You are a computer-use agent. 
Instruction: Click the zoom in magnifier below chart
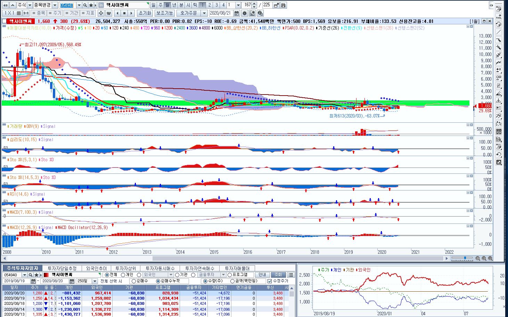click(484, 259)
